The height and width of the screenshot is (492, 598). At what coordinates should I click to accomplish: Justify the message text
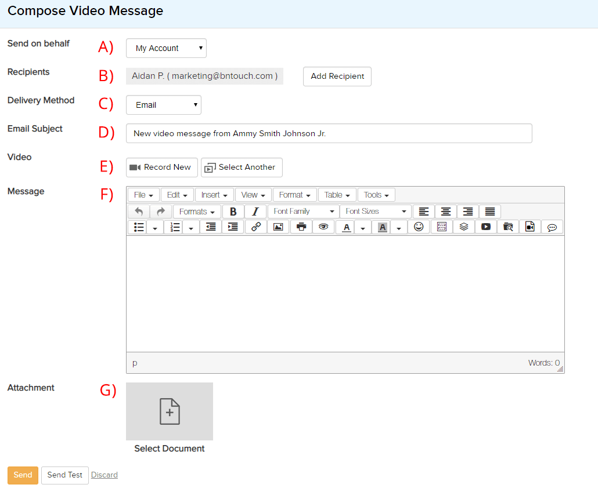[x=490, y=212]
